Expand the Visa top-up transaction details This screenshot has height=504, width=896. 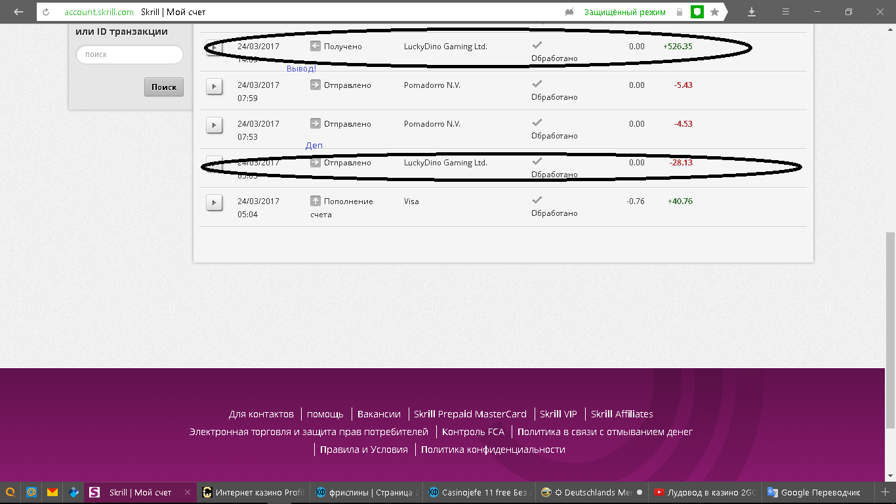(214, 202)
